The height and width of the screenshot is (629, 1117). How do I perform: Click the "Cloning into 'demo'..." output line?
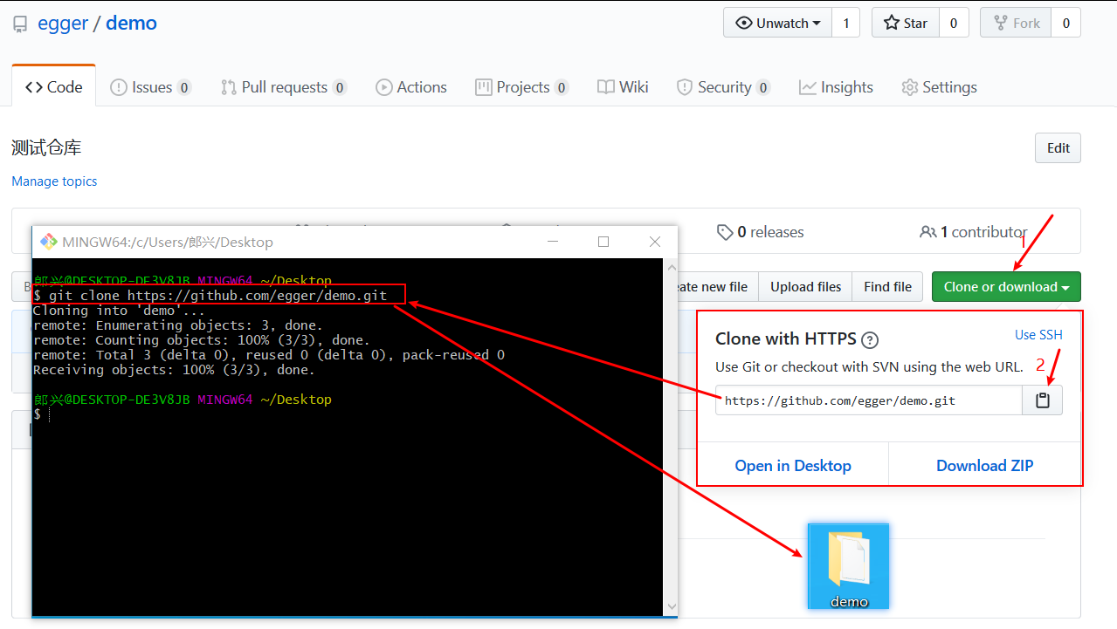pyautogui.click(x=119, y=311)
